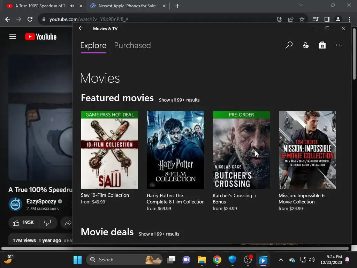Open File Explorer from the taskbar
The width and height of the screenshot is (357, 268).
pyautogui.click(x=202, y=260)
